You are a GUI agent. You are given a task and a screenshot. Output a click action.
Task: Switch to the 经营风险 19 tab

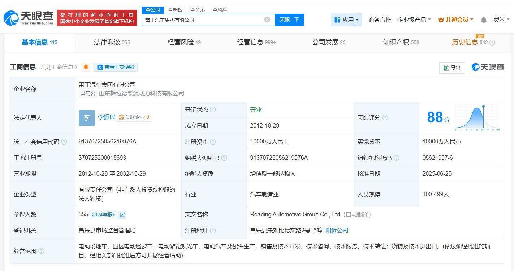click(184, 42)
